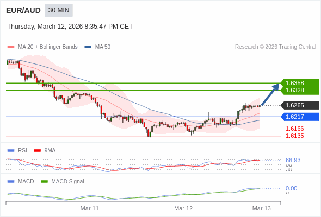The width and height of the screenshot is (321, 217).
Task: Click the Mar 11 date axis label
Action: (x=89, y=208)
